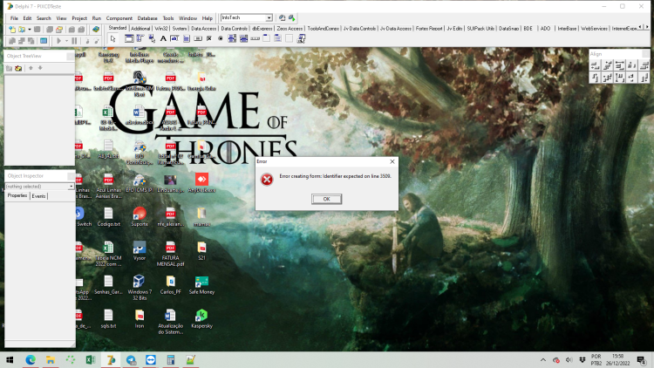This screenshot has width=654, height=368.
Task: Select the ListBox component icon
Action: tap(232, 38)
